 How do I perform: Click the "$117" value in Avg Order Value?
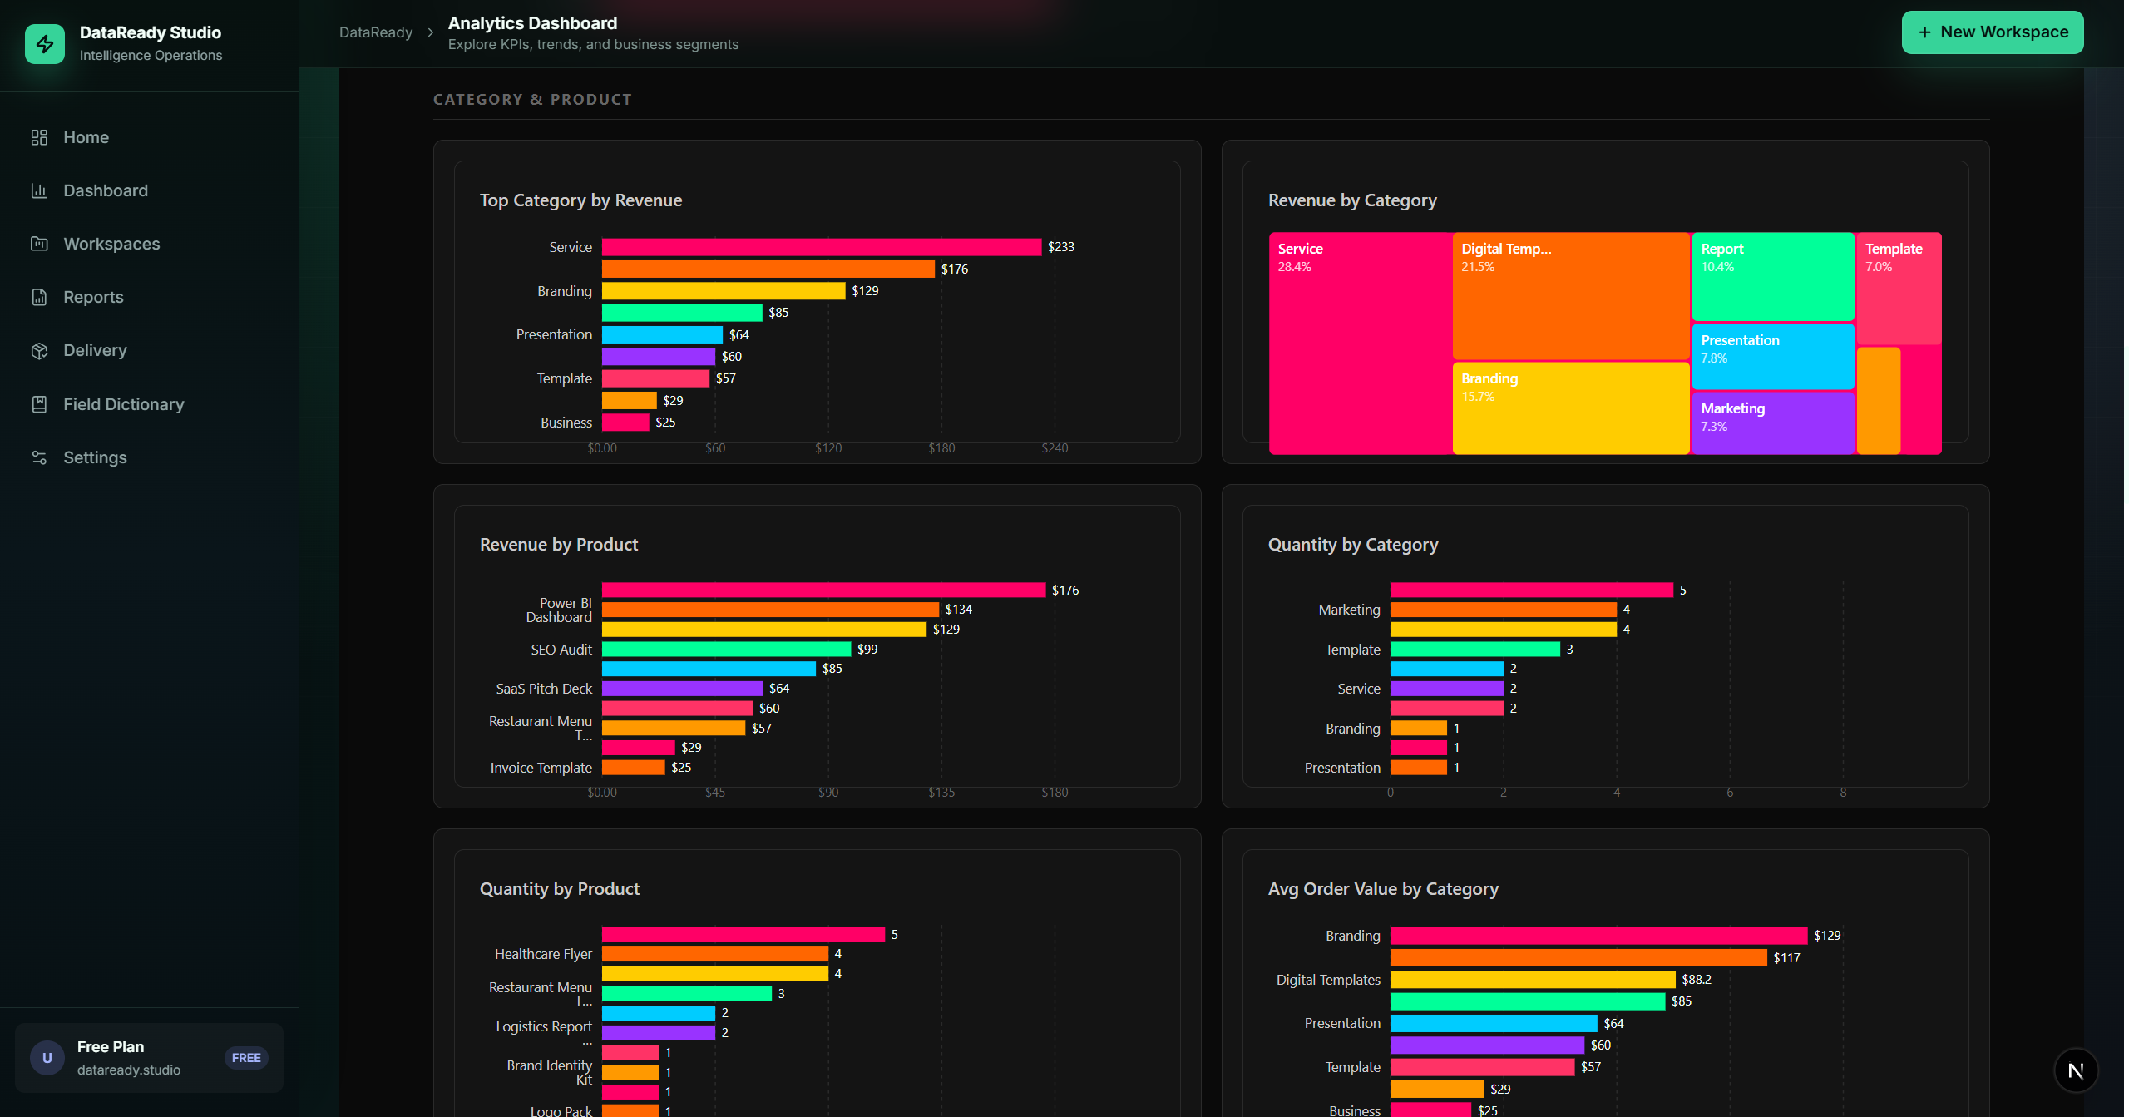coord(1786,958)
